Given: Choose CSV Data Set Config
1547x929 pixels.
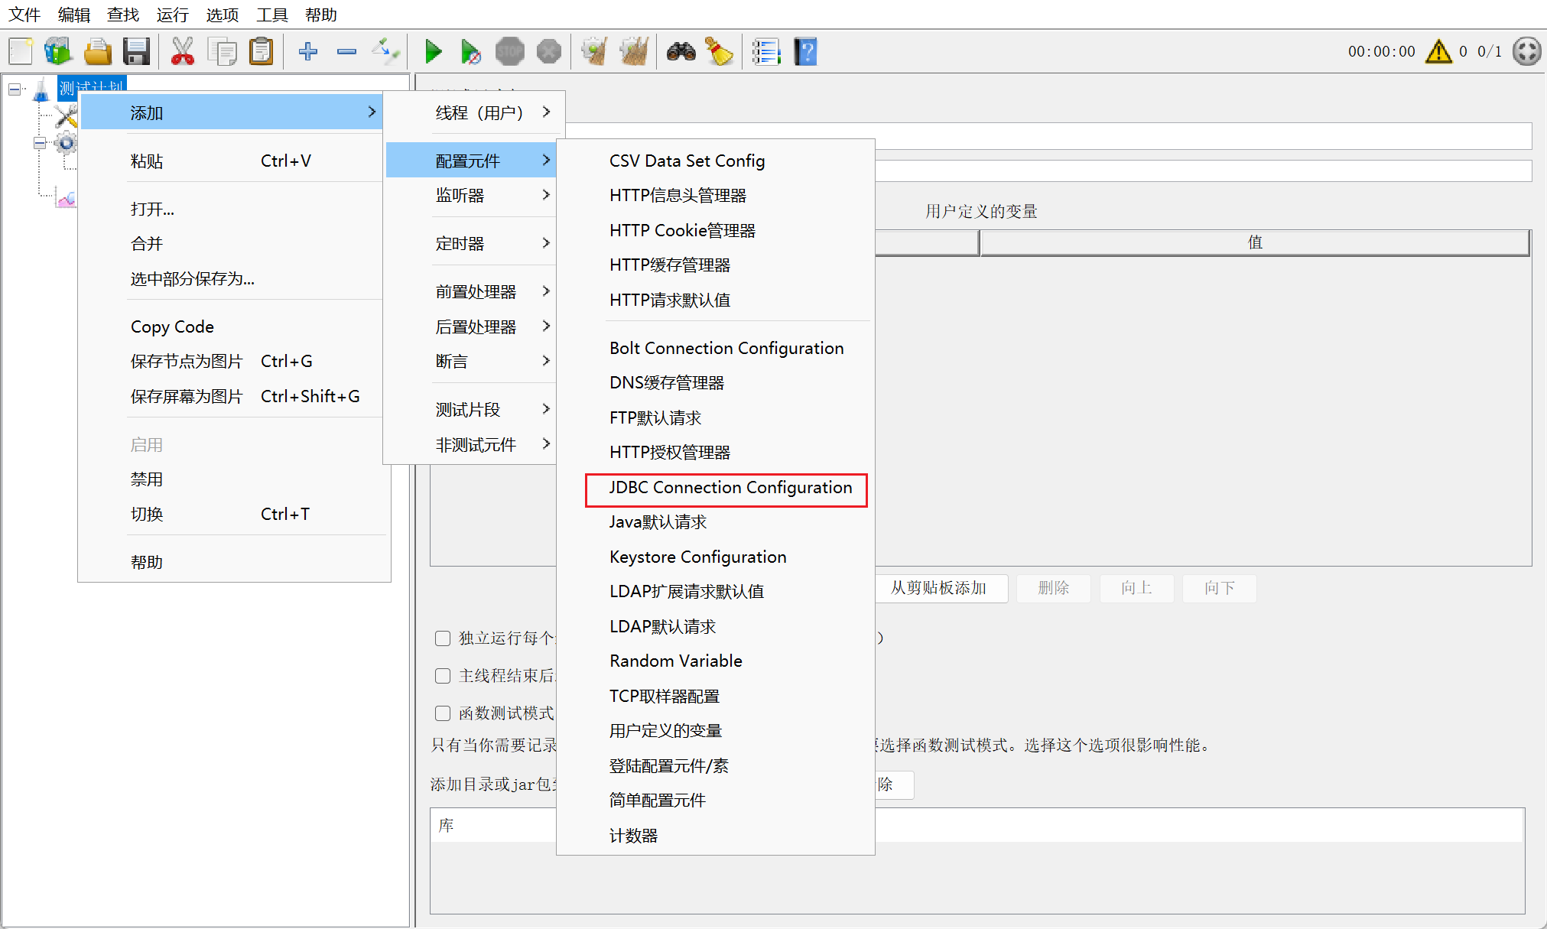Looking at the screenshot, I should [x=687, y=161].
